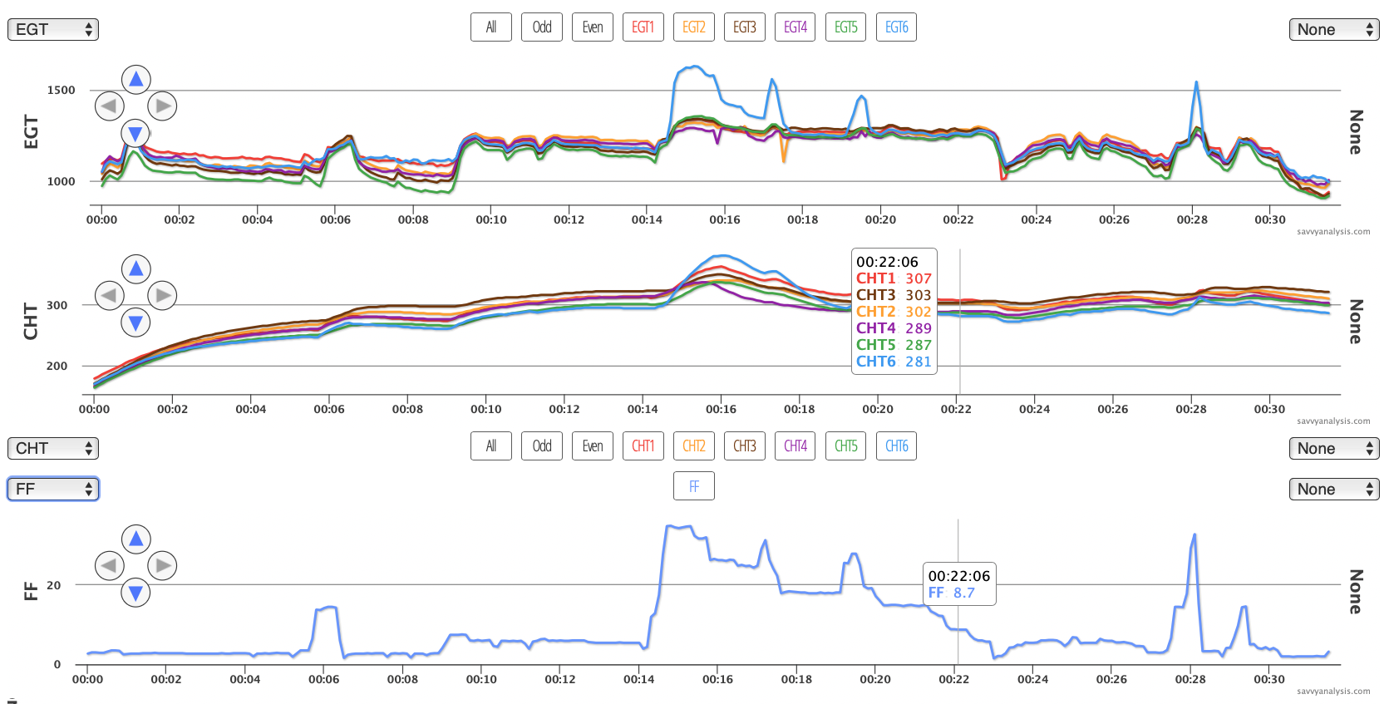This screenshot has height=704, width=1394.
Task: Pan CHT chart down arrow
Action: 135,322
